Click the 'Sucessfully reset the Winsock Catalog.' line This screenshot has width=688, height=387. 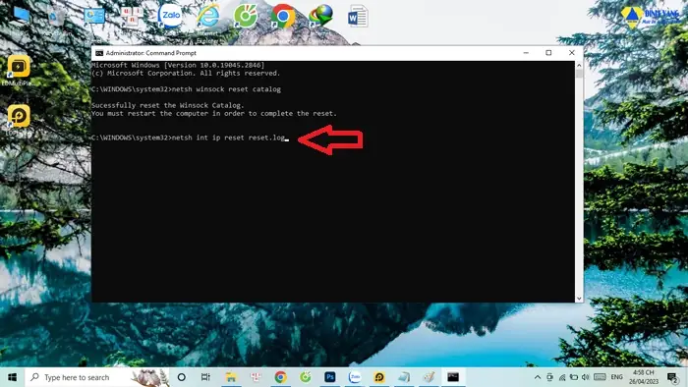(168, 106)
